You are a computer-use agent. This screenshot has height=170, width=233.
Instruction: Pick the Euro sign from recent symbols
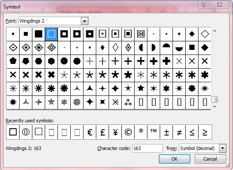click(x=89, y=132)
